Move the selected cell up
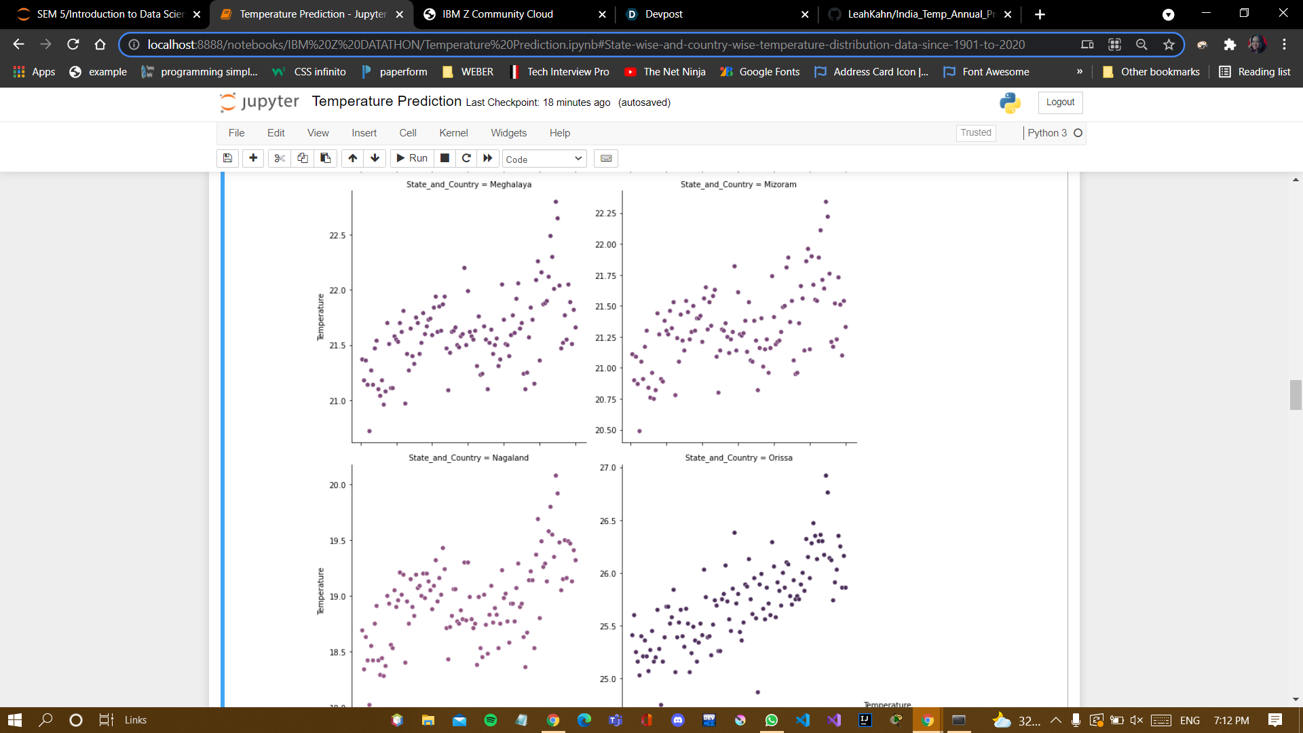Viewport: 1303px width, 733px height. (352, 158)
